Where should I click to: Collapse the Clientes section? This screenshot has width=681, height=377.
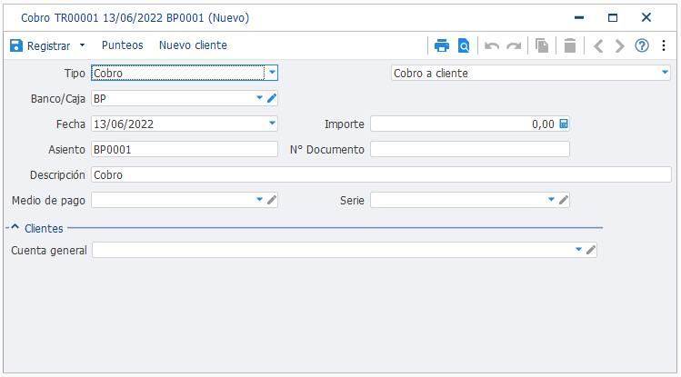pyautogui.click(x=15, y=227)
